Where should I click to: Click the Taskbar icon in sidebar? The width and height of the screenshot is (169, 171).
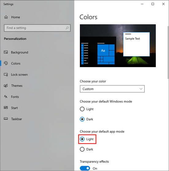[6, 119]
